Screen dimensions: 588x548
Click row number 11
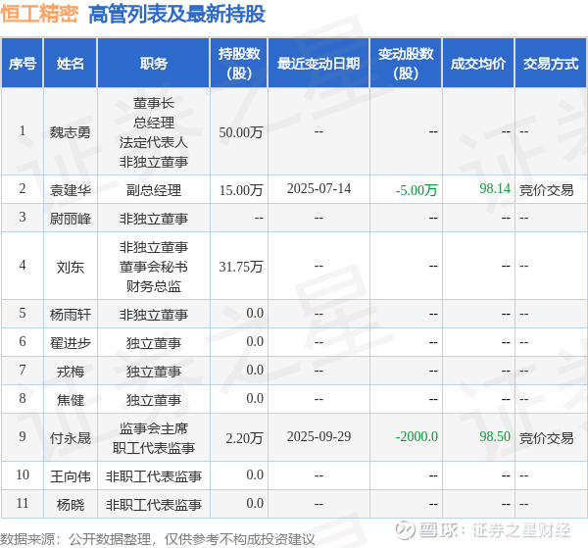click(23, 503)
